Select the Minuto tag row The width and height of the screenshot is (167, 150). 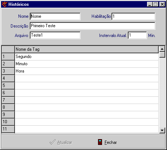86,64
